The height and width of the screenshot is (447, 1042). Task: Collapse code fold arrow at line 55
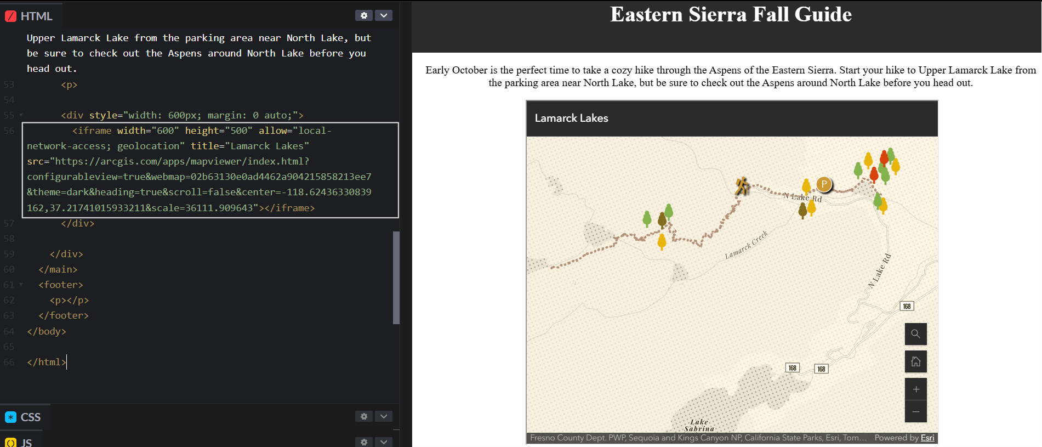21,115
